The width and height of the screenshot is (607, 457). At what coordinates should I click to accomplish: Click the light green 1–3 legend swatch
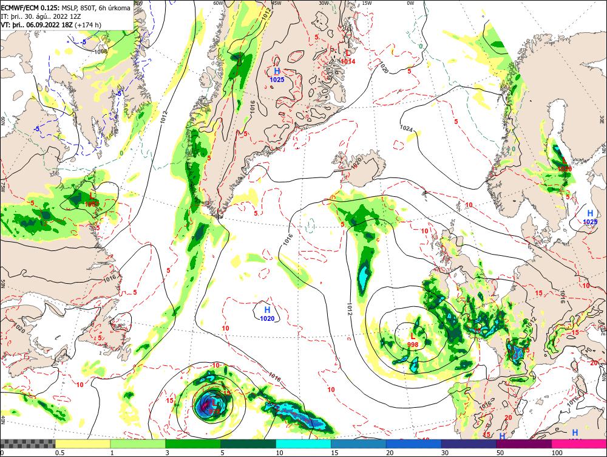coord(138,444)
